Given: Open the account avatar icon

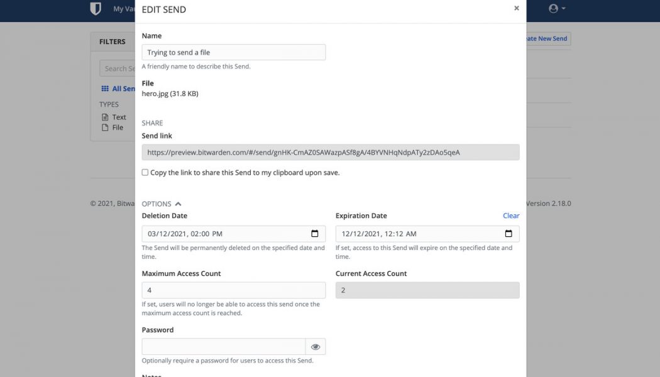Looking at the screenshot, I should tap(552, 8).
